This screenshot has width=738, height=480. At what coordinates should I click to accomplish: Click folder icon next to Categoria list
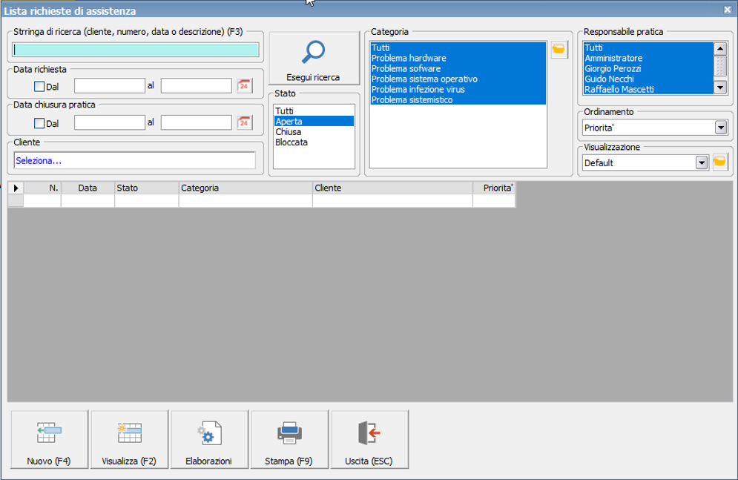(559, 50)
